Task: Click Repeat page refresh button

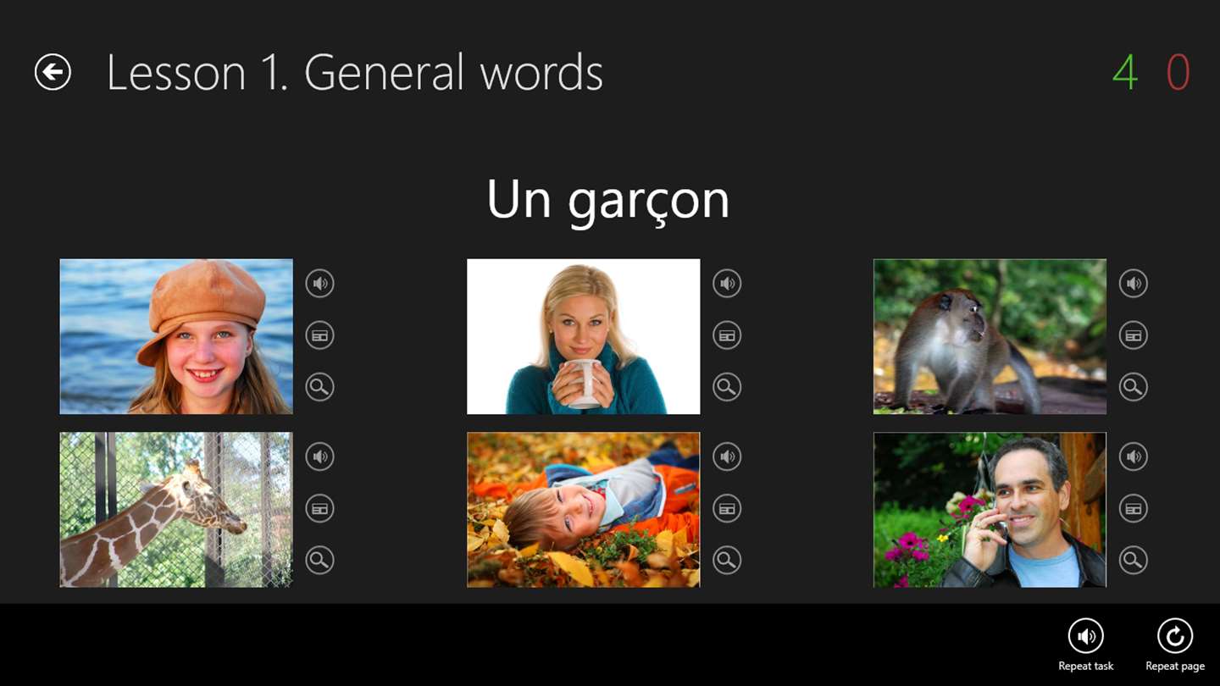Action: (1175, 636)
